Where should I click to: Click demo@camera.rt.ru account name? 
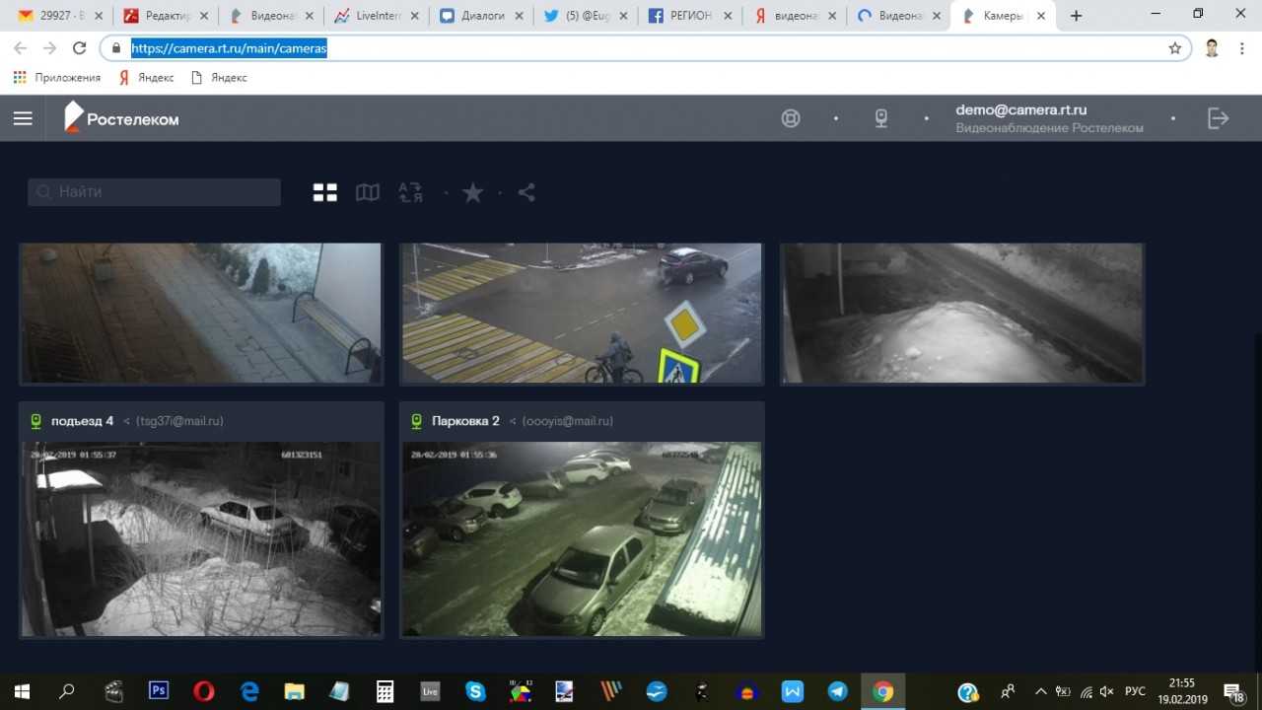click(x=1021, y=110)
